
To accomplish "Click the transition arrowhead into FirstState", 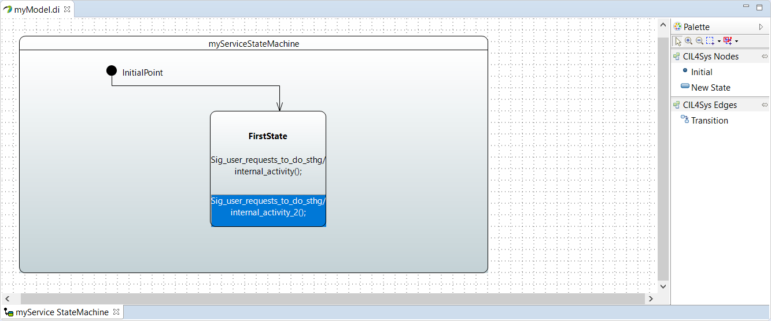I will (x=279, y=107).
